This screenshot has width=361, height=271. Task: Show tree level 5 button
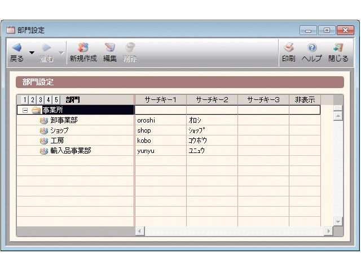point(56,100)
